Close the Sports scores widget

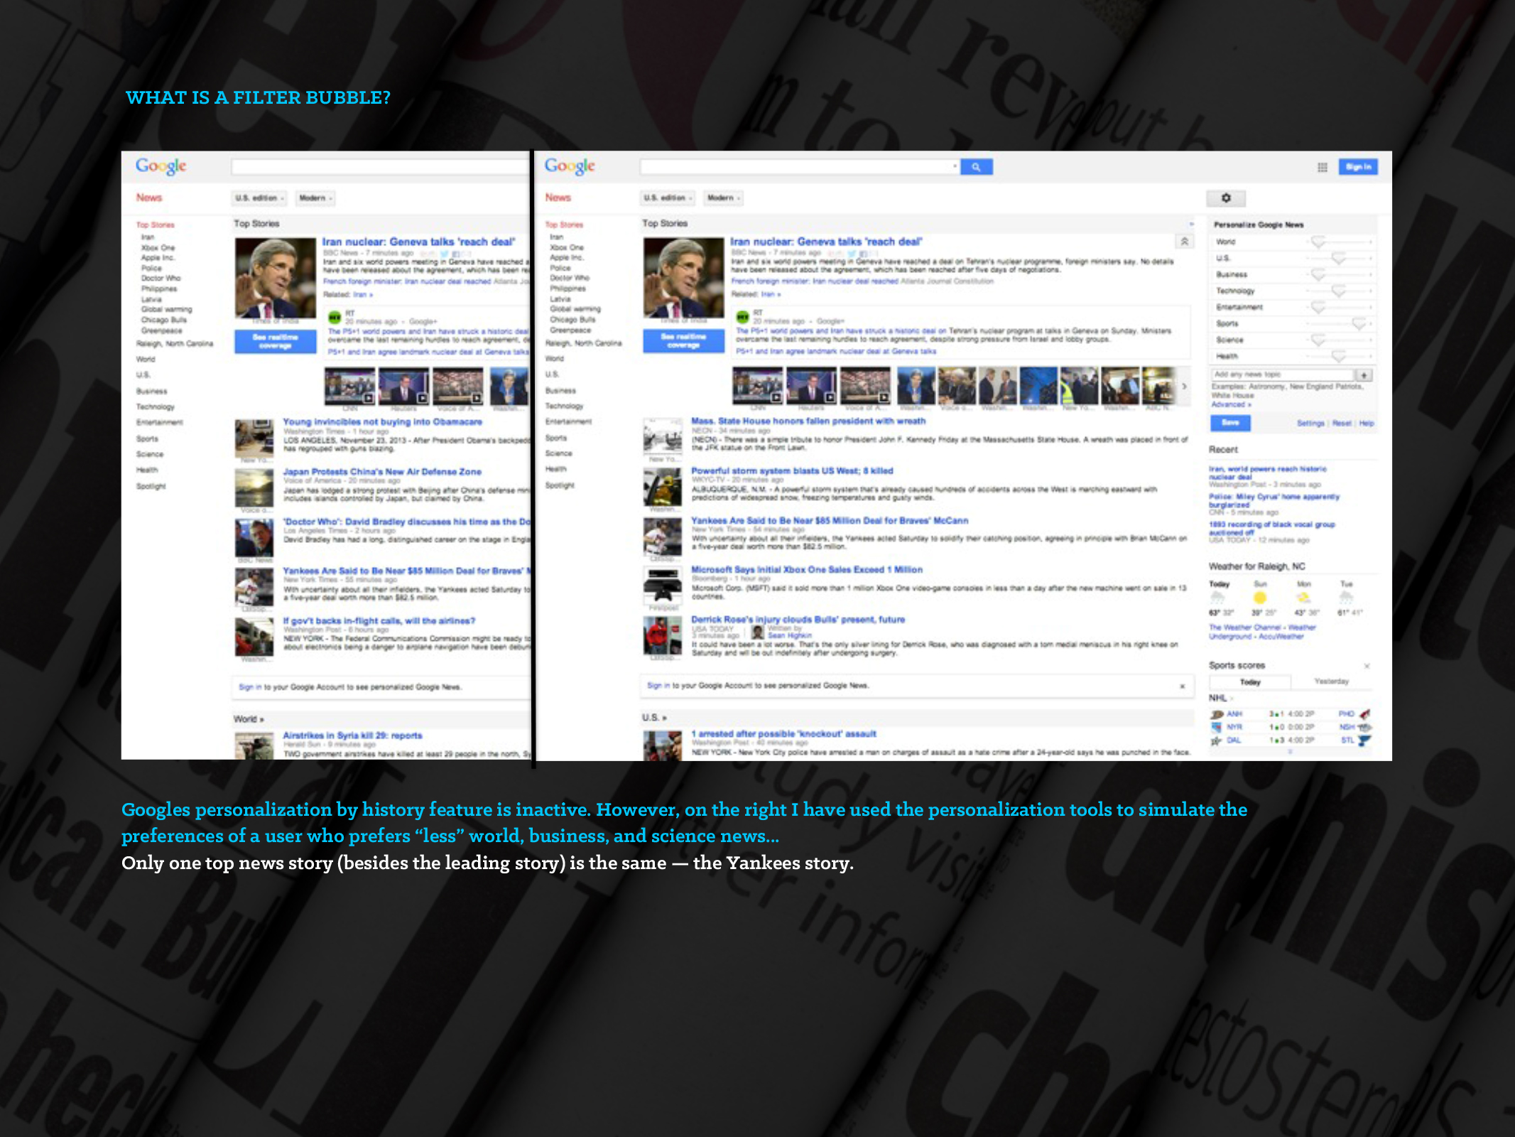click(1367, 666)
